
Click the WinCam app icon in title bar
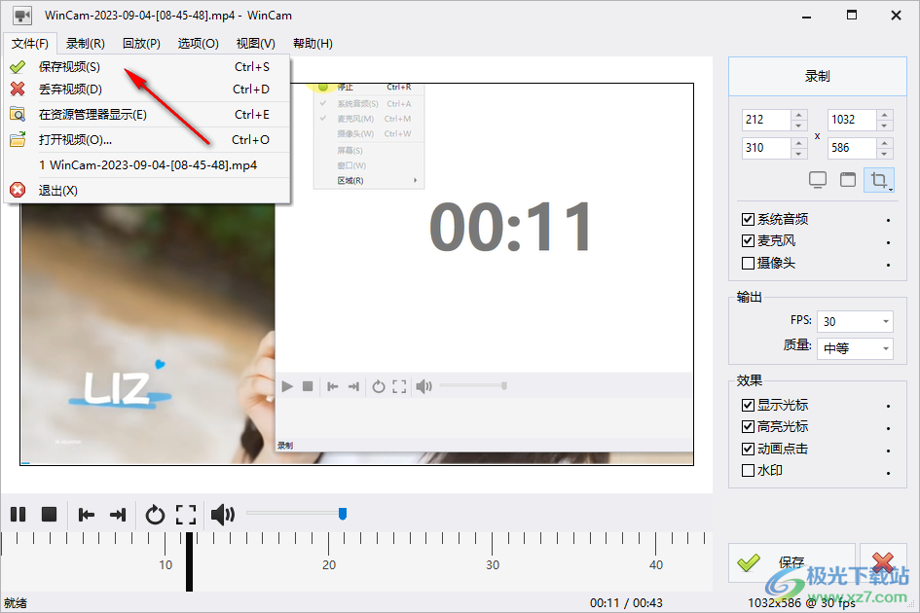click(x=22, y=16)
